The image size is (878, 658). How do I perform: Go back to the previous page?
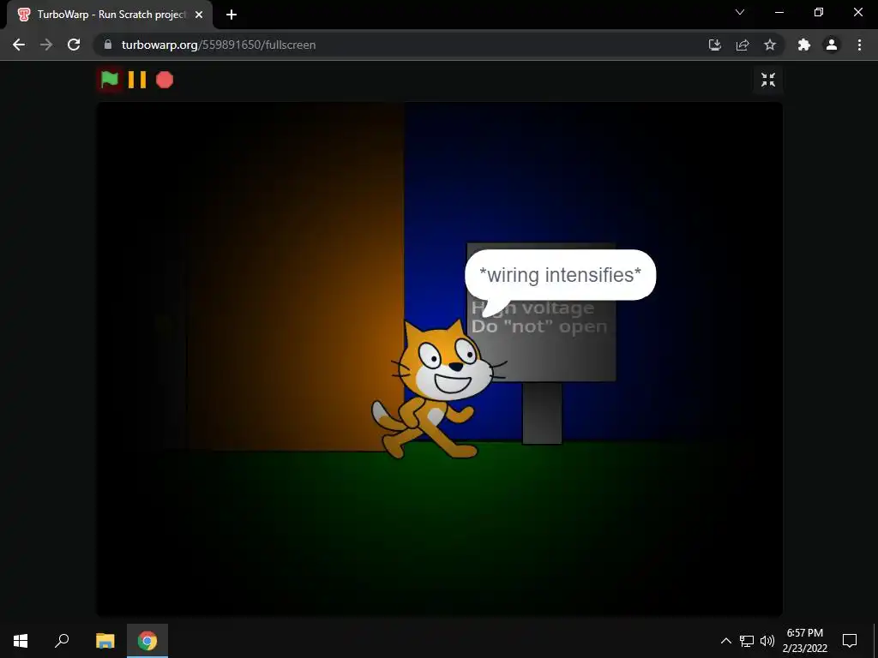(19, 45)
